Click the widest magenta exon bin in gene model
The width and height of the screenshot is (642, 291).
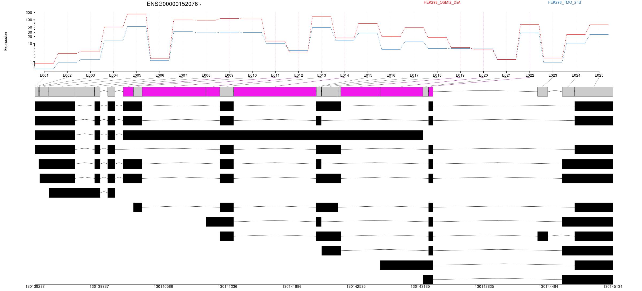click(275, 92)
